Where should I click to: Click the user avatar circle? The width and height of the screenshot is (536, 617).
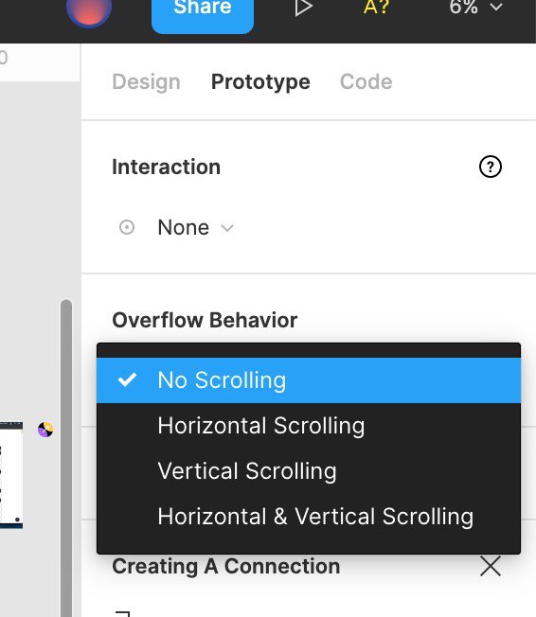(x=89, y=9)
